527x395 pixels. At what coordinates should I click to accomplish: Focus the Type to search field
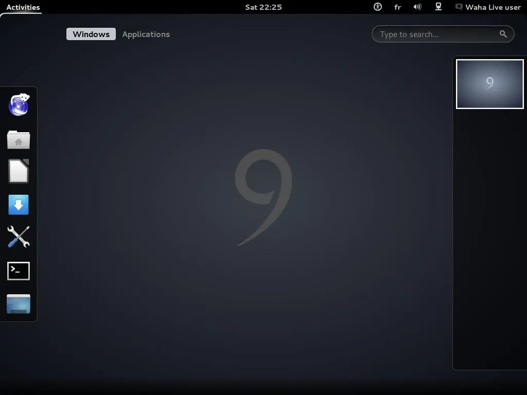click(x=443, y=34)
